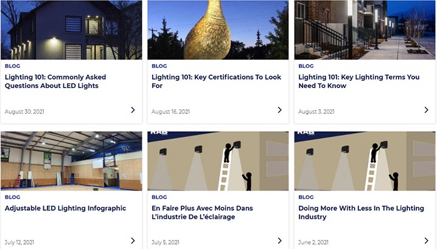Click the golden pear sculpture thumbnail
The width and height of the screenshot is (437, 249).
point(218,30)
